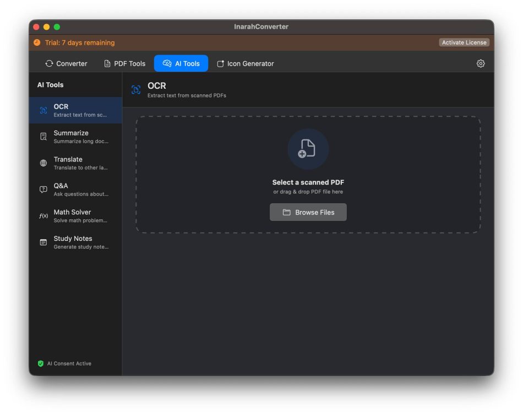Click the Trial 7 days remaining text

point(80,42)
